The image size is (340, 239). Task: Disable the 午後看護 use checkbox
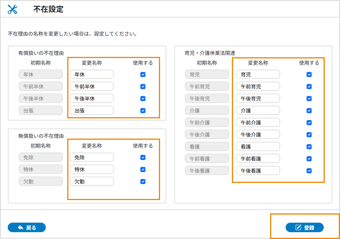[x=309, y=171]
